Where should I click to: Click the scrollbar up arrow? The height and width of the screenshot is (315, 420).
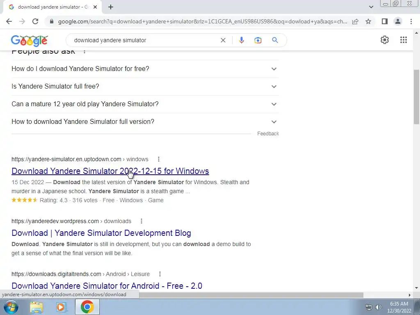click(x=416, y=33)
